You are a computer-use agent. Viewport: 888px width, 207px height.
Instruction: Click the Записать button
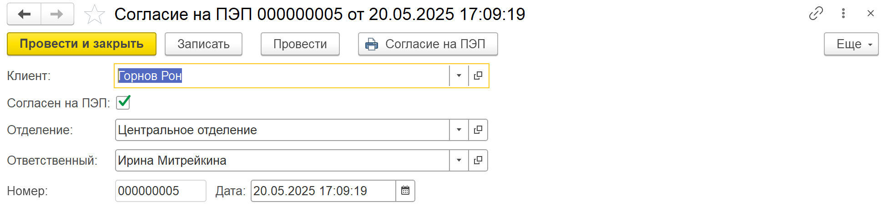[x=203, y=44]
